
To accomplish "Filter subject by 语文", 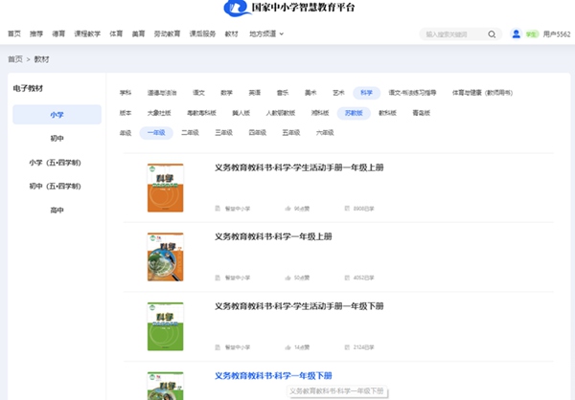I will 198,93.
